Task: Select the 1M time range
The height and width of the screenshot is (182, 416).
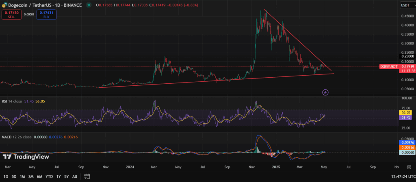Action: (23, 176)
